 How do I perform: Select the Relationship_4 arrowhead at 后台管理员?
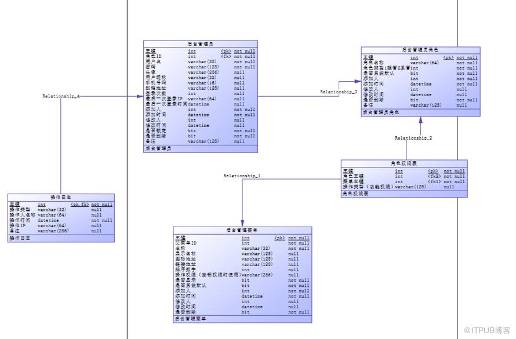pos(140,96)
